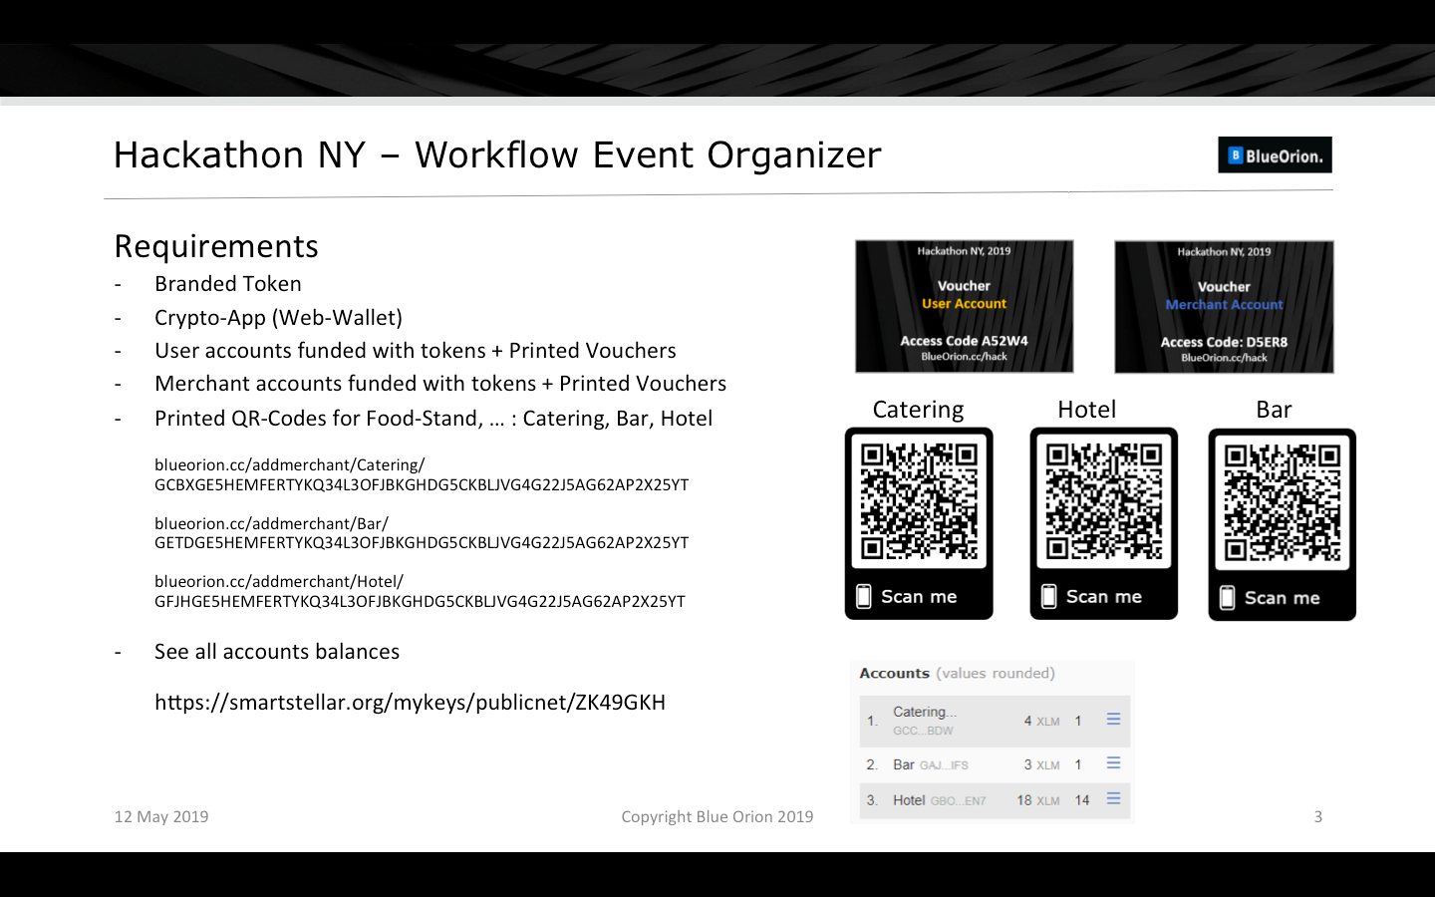Viewport: 1435px width, 897px height.
Task: Select the Catering account row name
Action: tap(925, 712)
